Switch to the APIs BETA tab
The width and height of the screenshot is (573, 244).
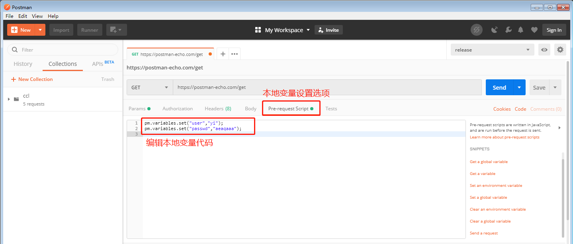pos(103,63)
